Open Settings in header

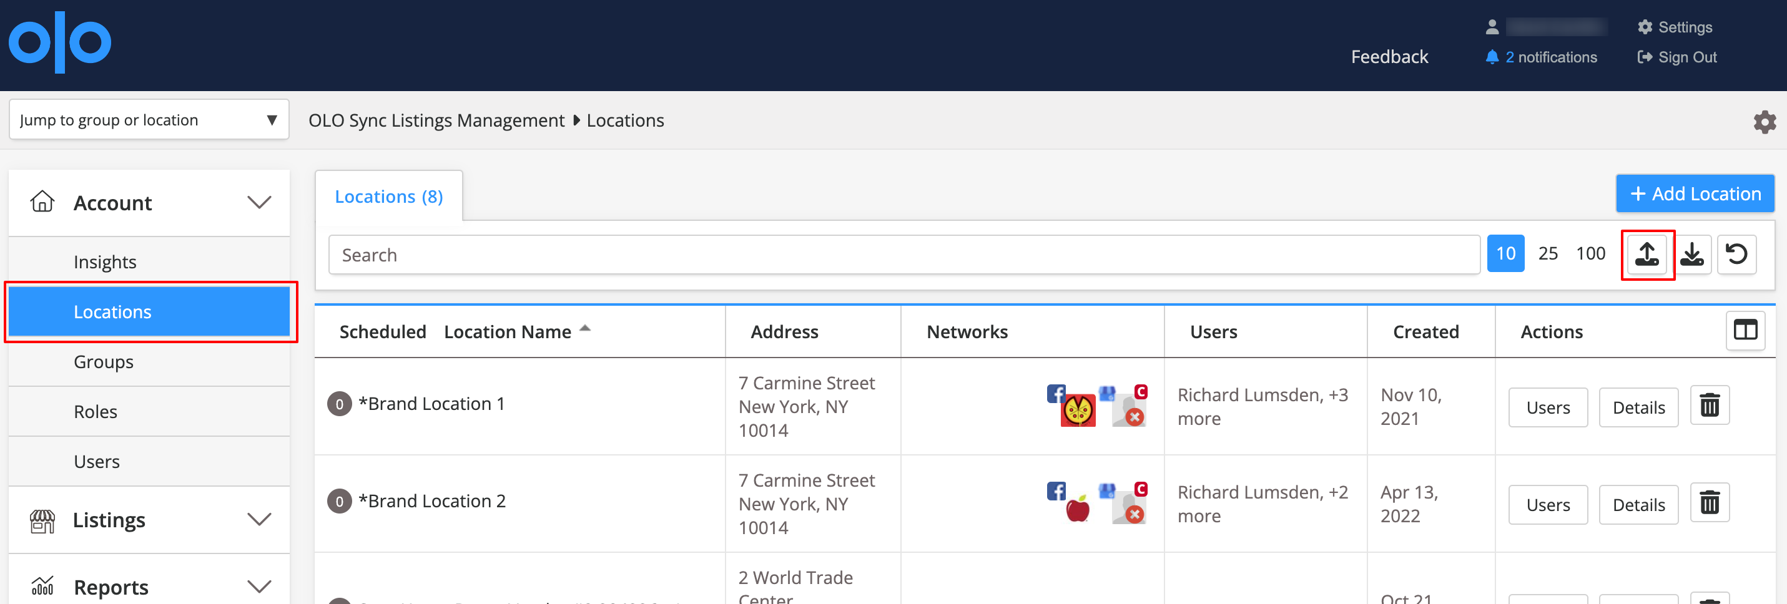click(x=1675, y=27)
